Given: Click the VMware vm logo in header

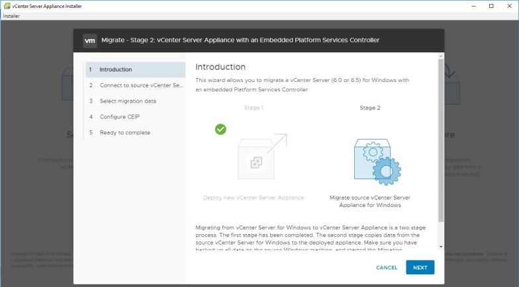Looking at the screenshot, I should [x=91, y=40].
